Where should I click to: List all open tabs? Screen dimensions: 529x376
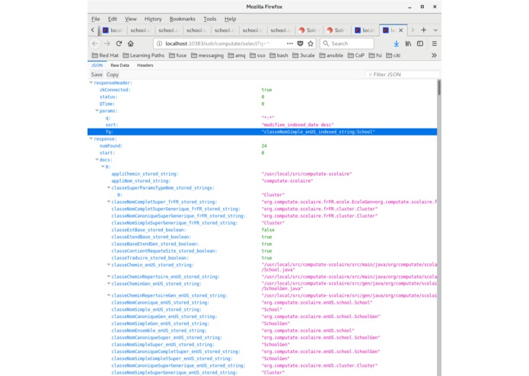[x=435, y=30]
